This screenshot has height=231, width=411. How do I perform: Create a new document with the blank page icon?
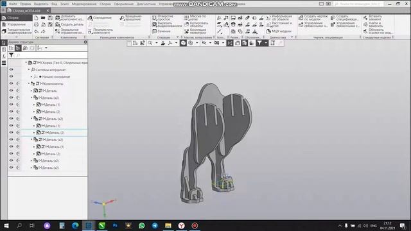pyautogui.click(x=36, y=18)
